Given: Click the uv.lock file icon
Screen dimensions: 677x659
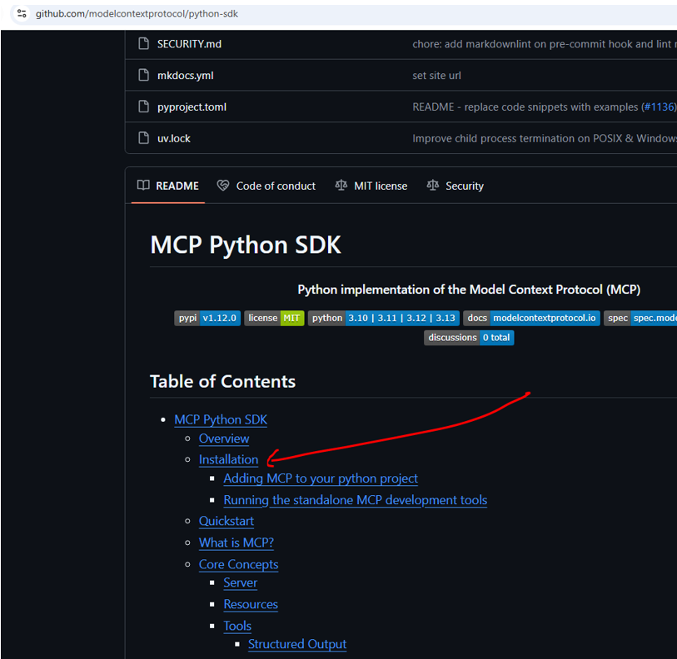Looking at the screenshot, I should point(142,139).
